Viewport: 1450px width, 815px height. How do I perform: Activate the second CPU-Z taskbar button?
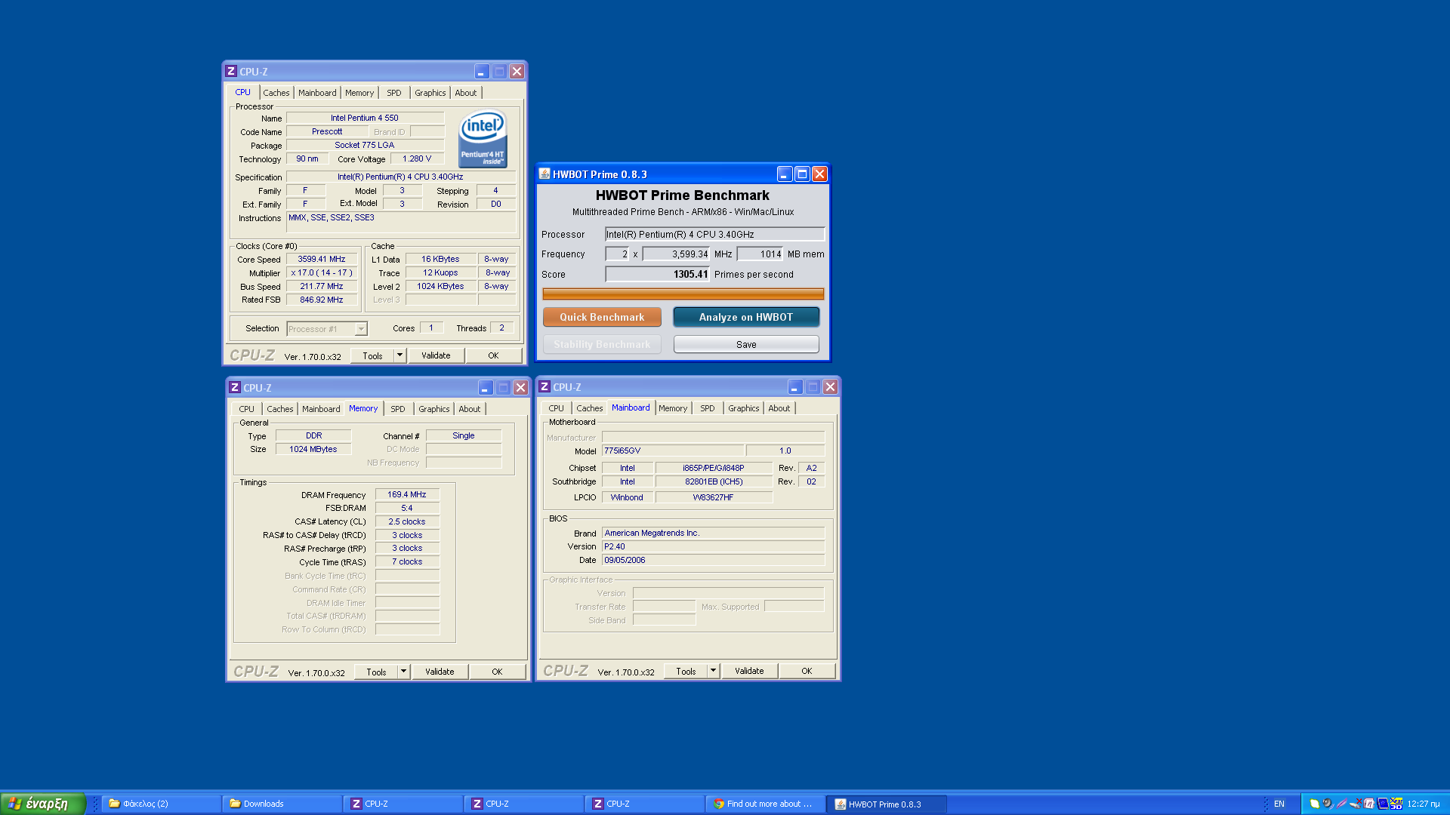pos(523,804)
